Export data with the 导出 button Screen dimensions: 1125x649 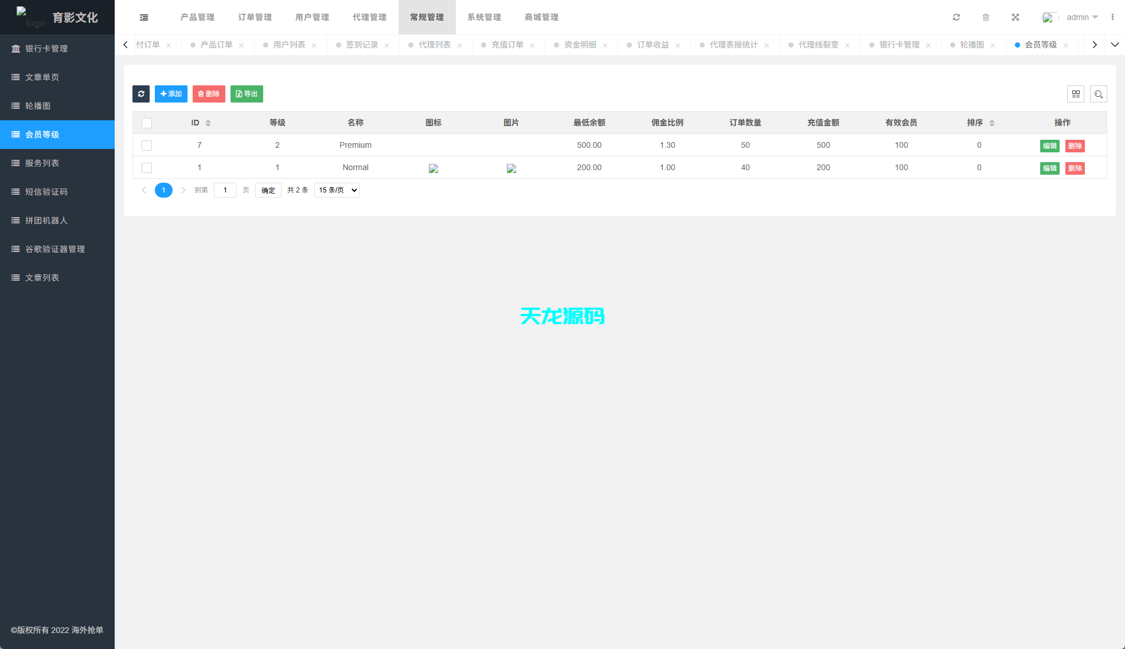pos(247,94)
